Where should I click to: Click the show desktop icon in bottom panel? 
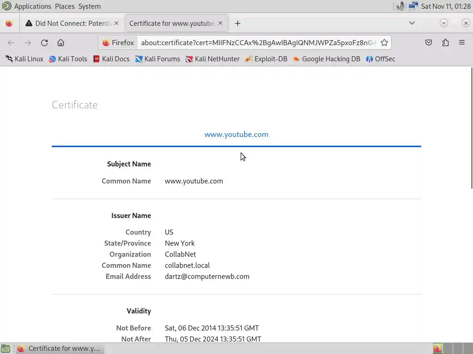[6, 348]
